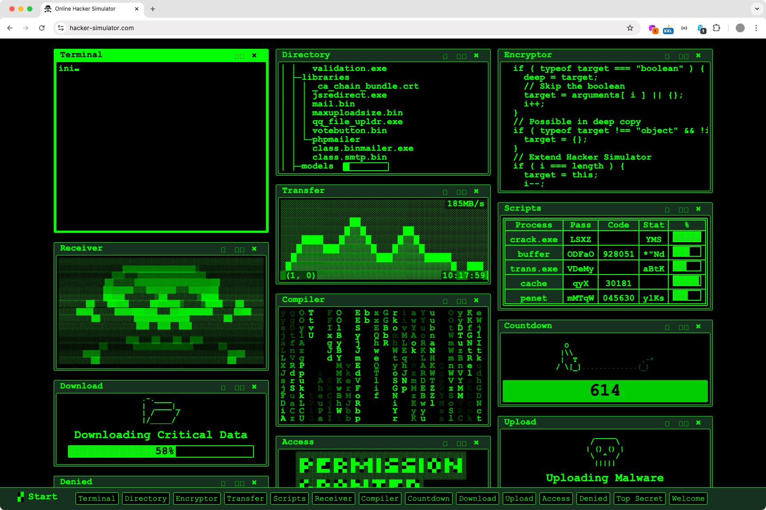766x510 pixels.
Task: Click the 614 countdown display
Action: tap(605, 391)
